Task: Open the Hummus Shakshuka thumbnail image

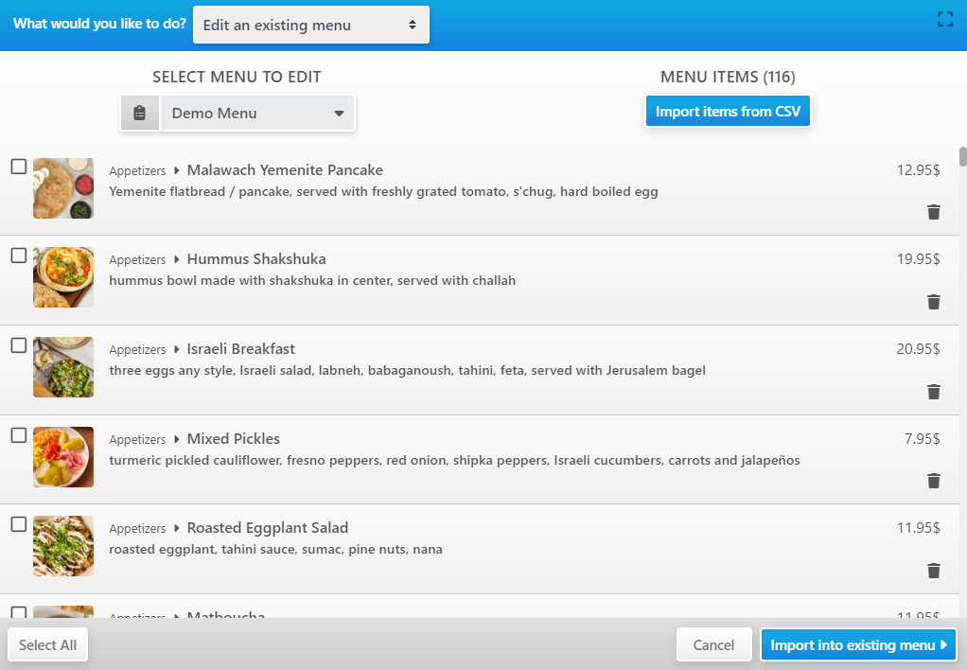Action: point(63,277)
